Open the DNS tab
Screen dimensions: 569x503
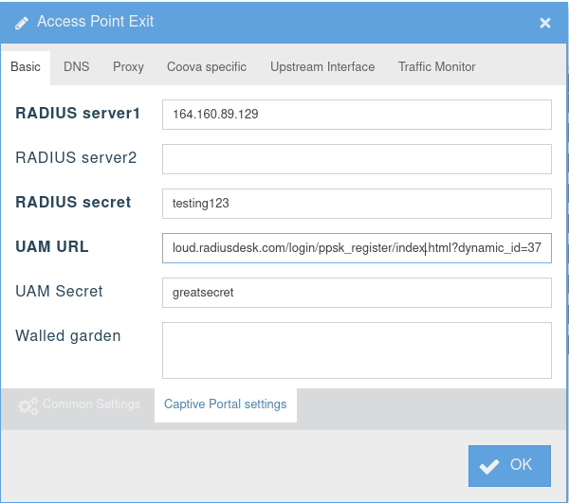pyautogui.click(x=76, y=67)
